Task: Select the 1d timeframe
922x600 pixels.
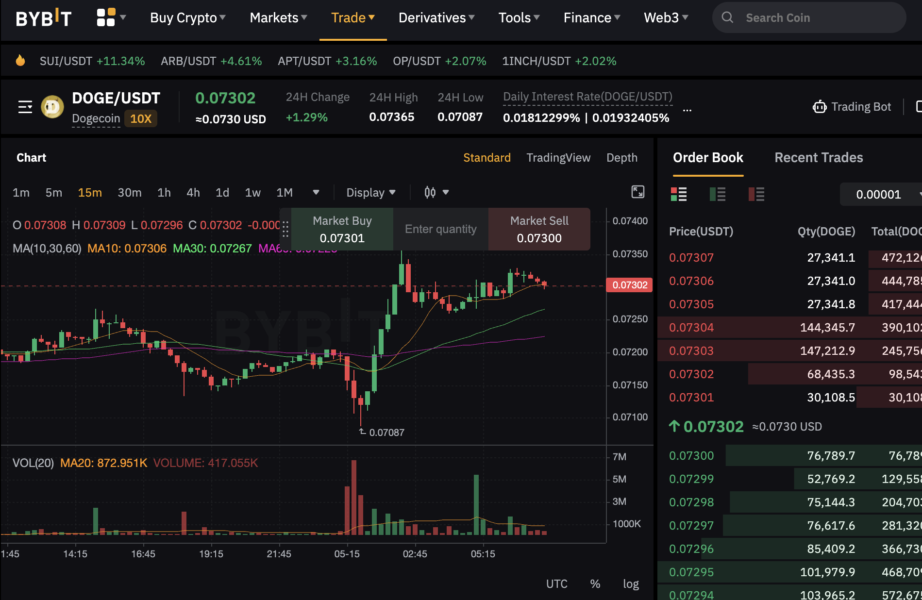Action: coord(222,193)
